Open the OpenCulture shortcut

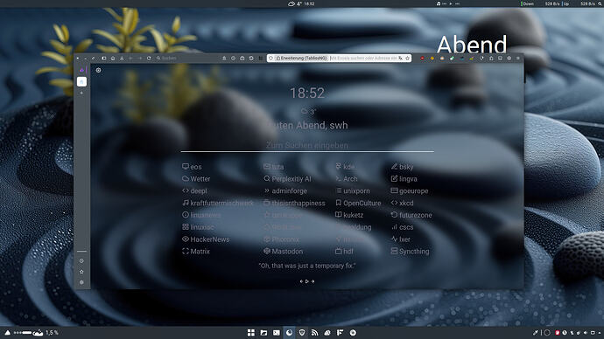coord(358,203)
